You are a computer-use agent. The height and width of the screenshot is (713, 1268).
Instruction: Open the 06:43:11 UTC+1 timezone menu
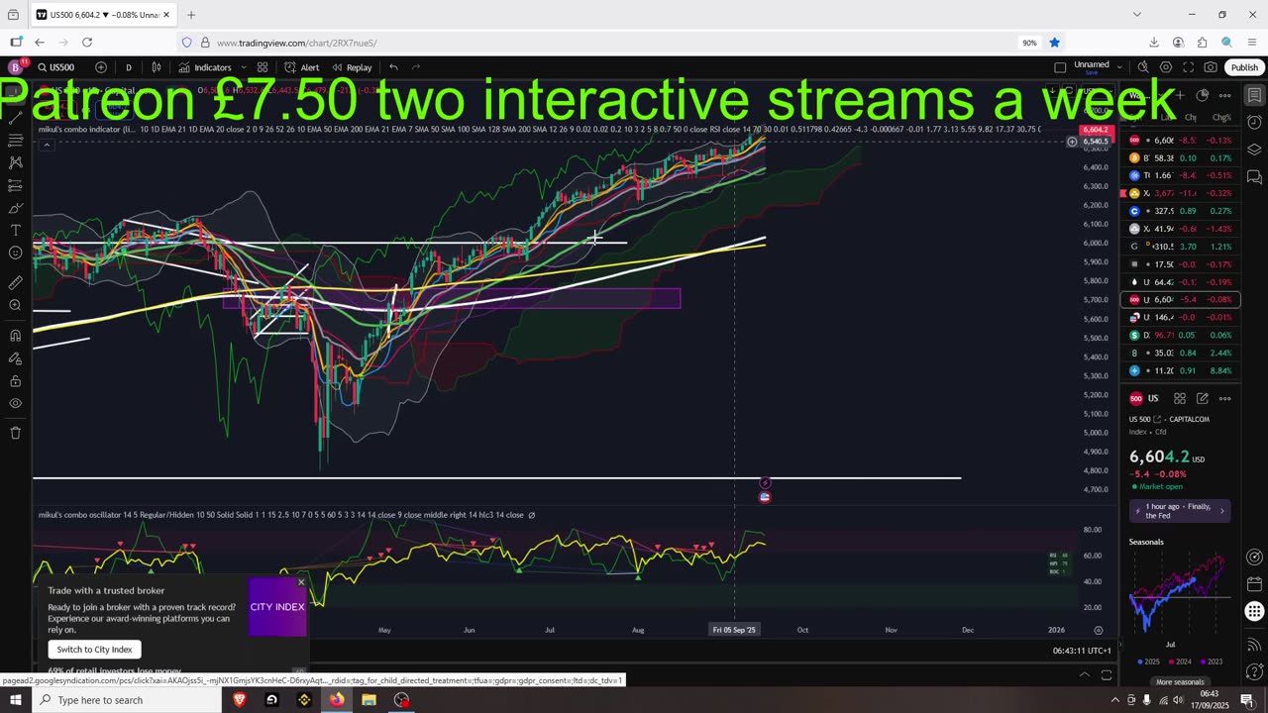point(1083,651)
